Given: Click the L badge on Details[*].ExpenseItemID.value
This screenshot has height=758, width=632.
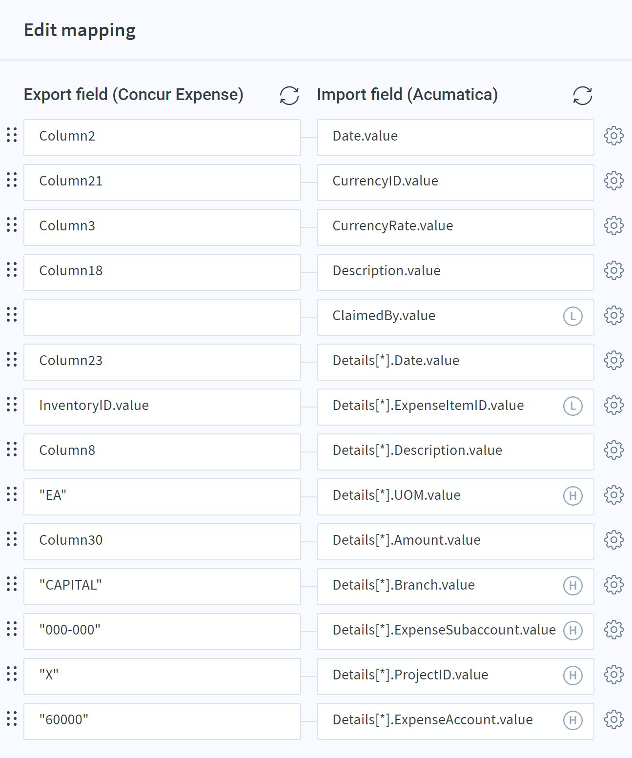Looking at the screenshot, I should tap(573, 406).
